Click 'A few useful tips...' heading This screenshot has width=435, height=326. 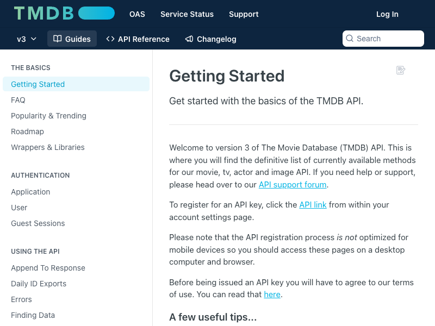pos(213,317)
